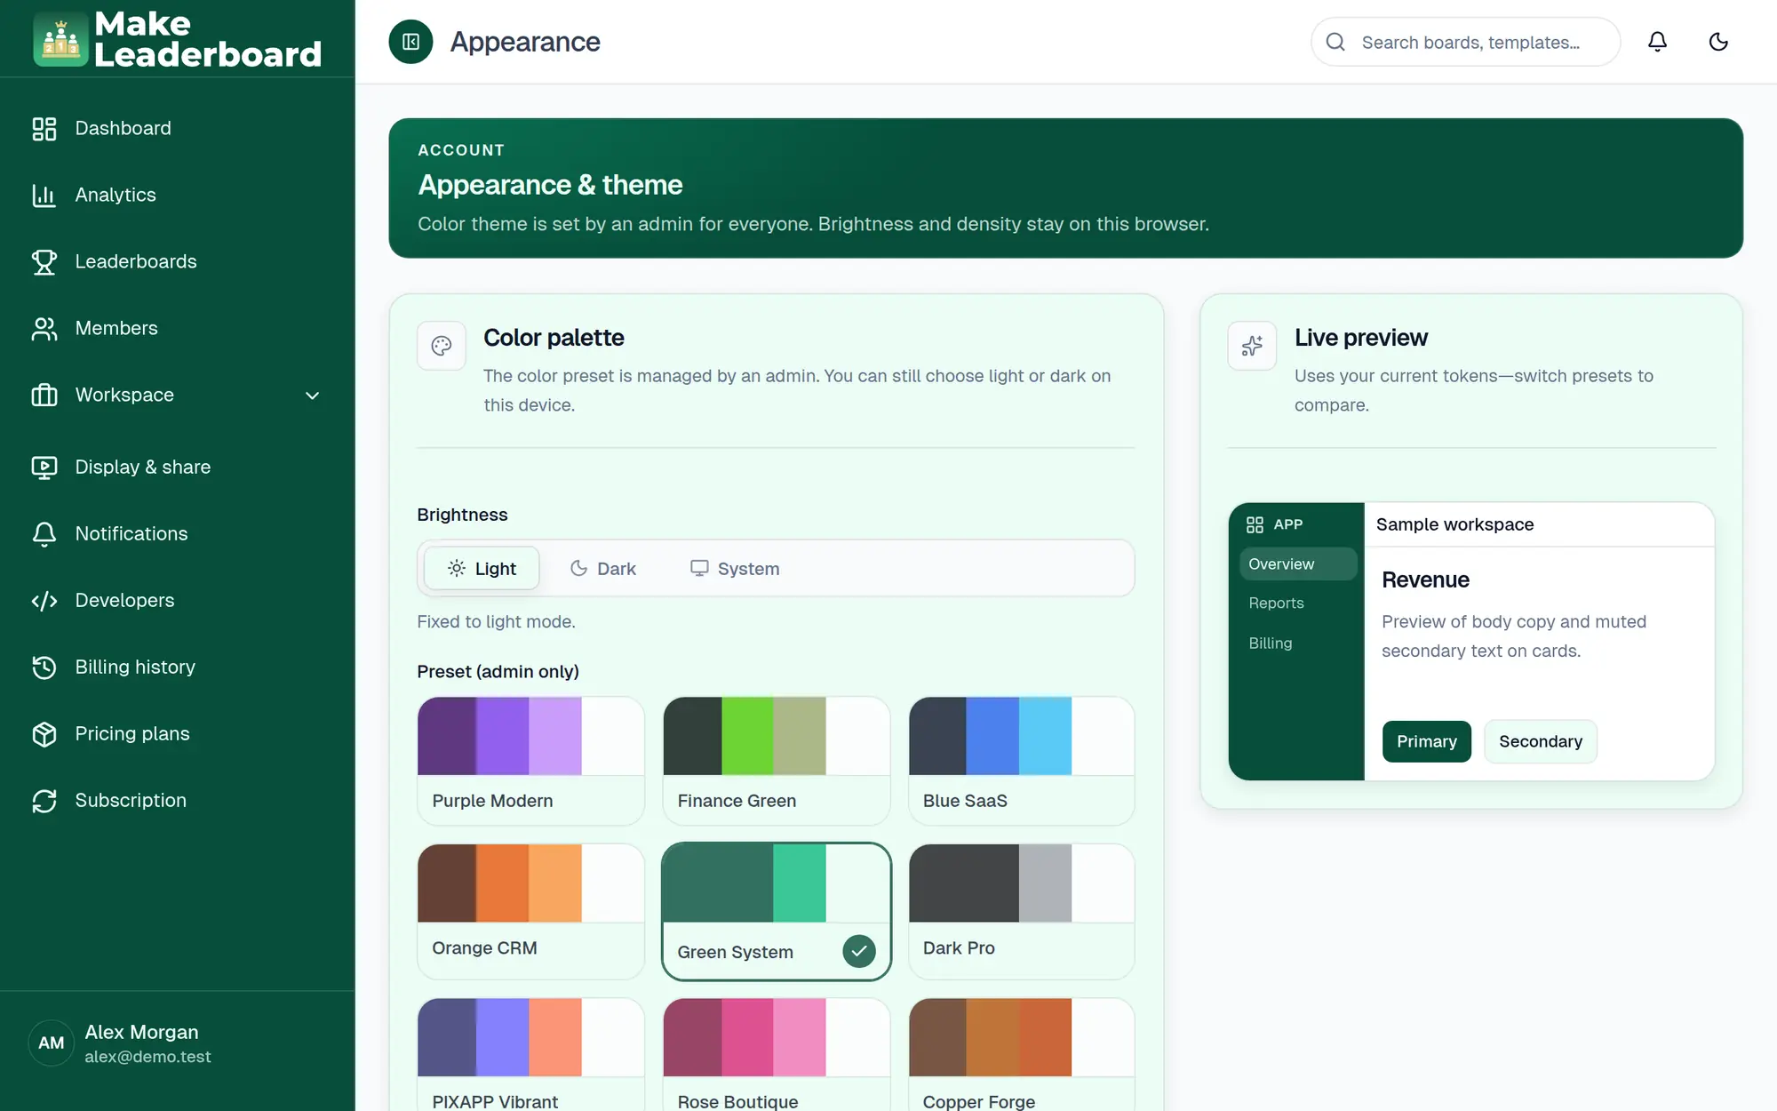This screenshot has height=1111, width=1777.
Task: Open the Subscription page
Action: [x=178, y=801]
